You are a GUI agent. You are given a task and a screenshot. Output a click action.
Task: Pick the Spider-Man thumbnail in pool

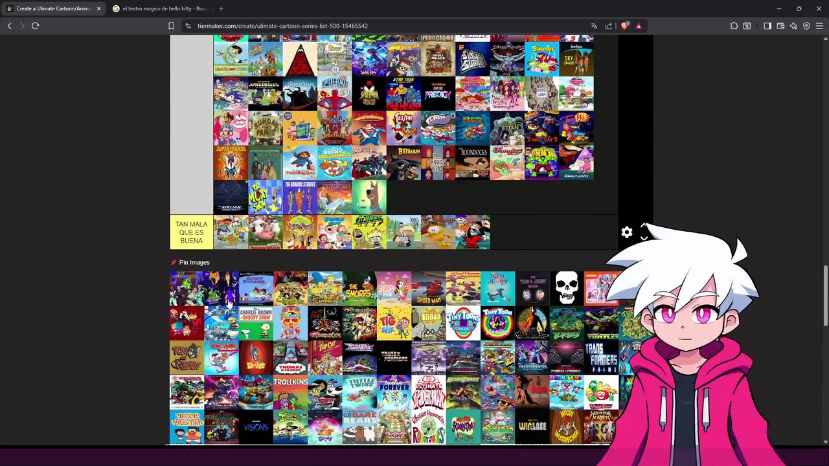tap(428, 288)
